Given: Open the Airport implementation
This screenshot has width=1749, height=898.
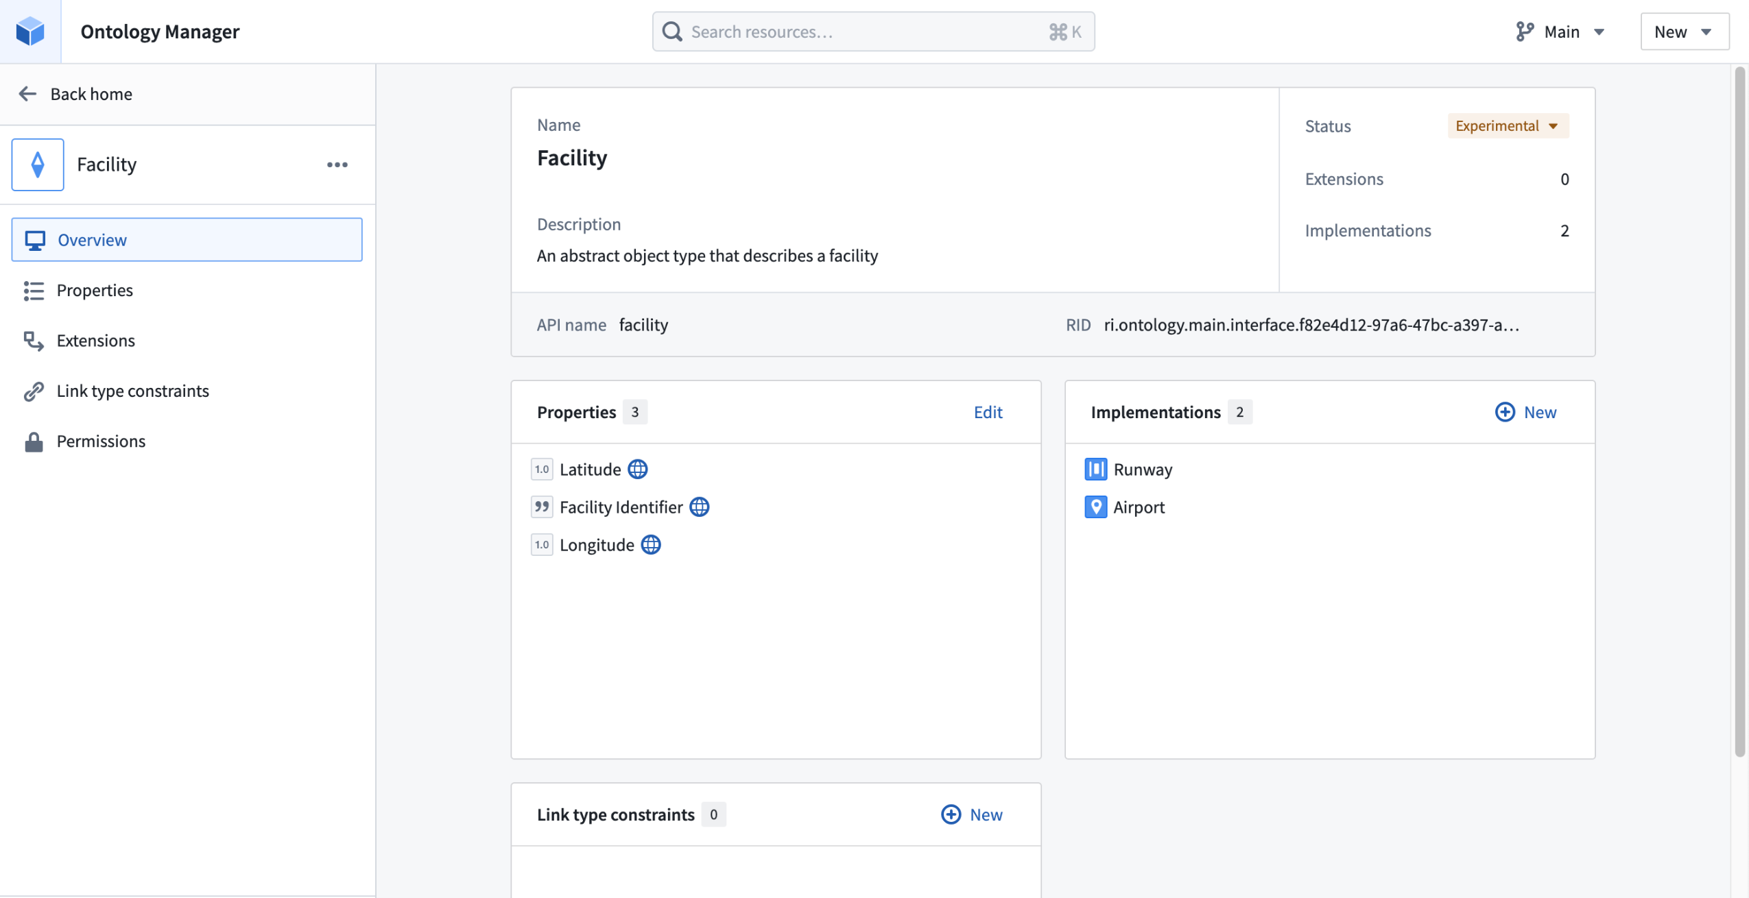Looking at the screenshot, I should point(1139,507).
